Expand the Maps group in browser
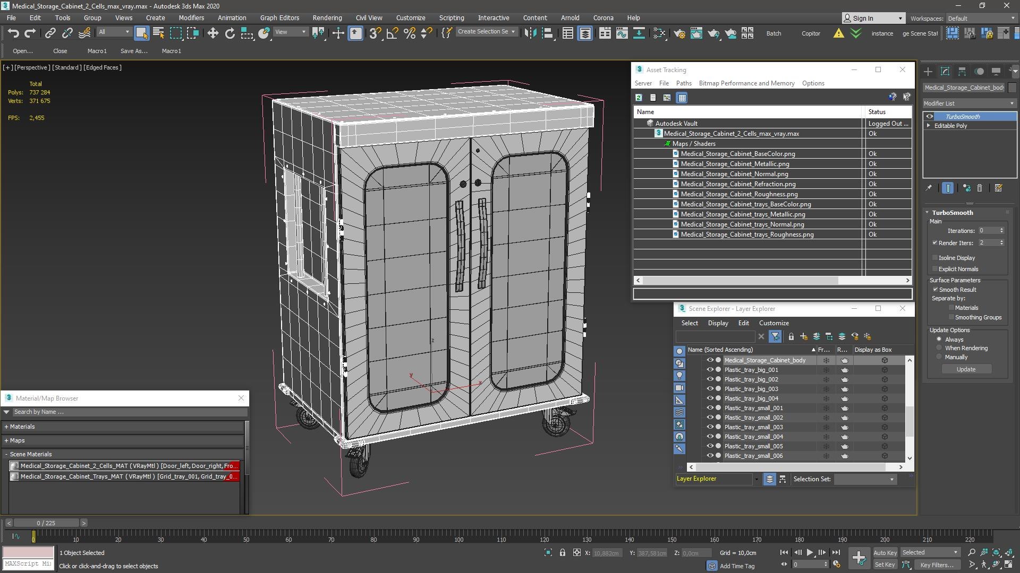The height and width of the screenshot is (573, 1020). [6, 440]
